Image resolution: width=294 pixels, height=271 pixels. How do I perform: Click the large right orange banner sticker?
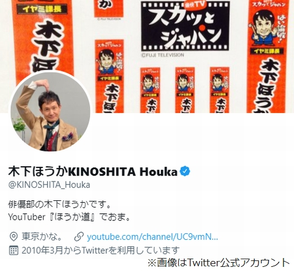click(x=268, y=57)
